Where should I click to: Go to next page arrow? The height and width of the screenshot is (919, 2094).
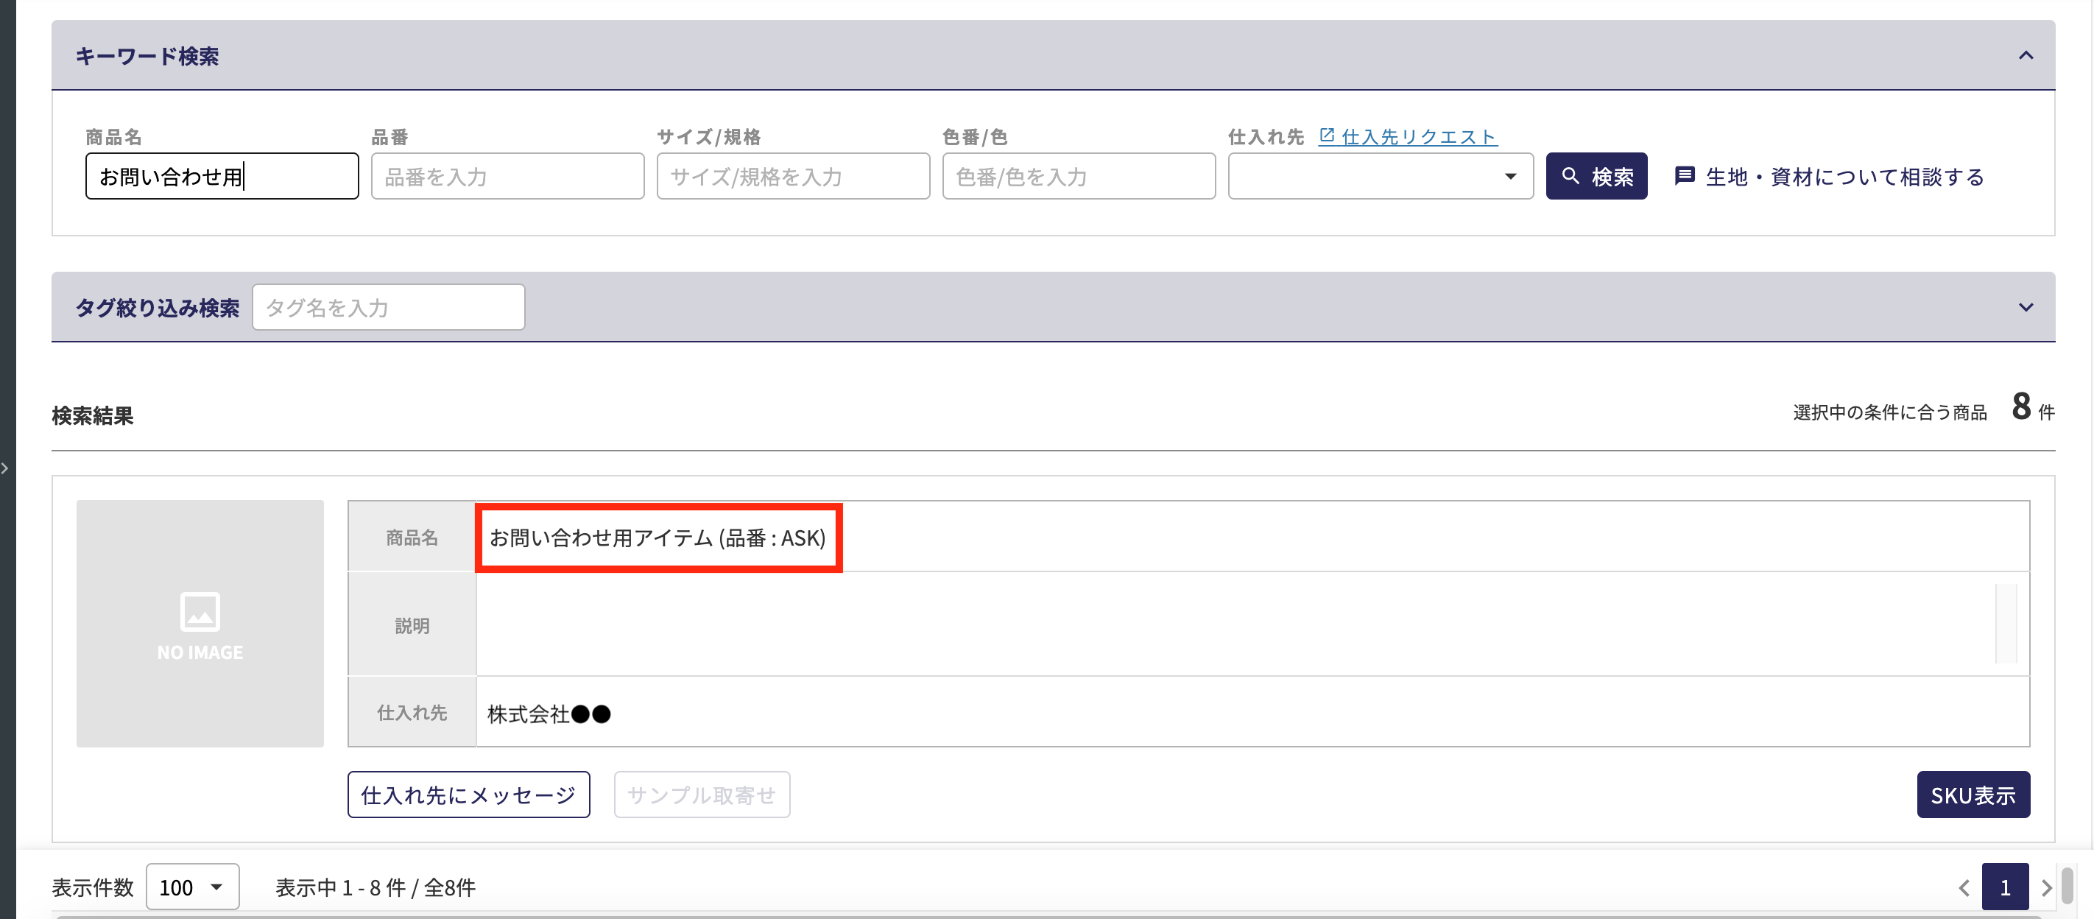tap(2046, 887)
